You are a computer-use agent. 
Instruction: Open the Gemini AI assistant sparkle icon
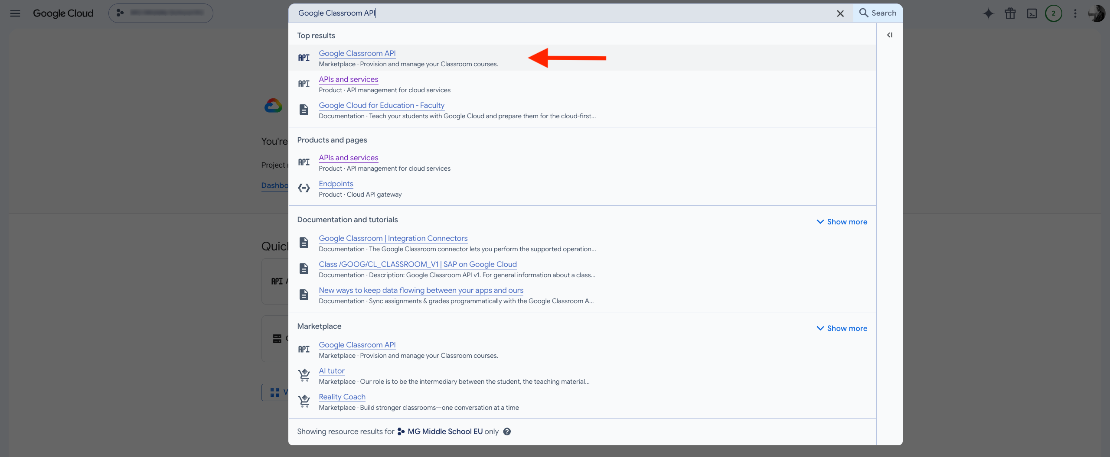(988, 13)
